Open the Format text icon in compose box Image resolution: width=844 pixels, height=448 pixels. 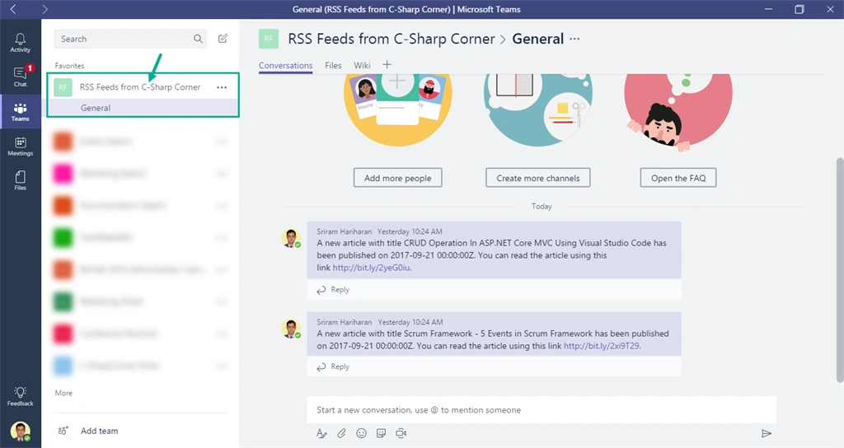pos(322,433)
